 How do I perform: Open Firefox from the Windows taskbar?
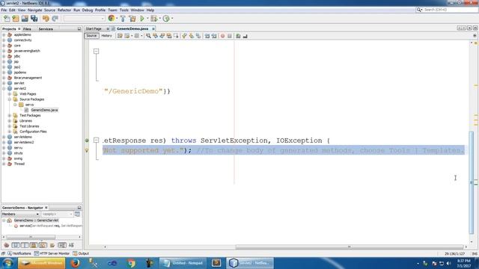(x=75, y=263)
